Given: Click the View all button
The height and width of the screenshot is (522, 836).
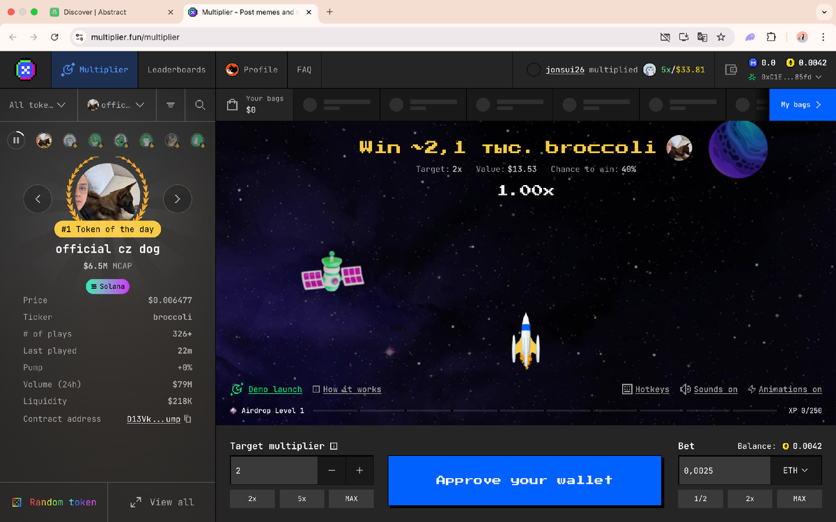Looking at the screenshot, I should (x=162, y=502).
